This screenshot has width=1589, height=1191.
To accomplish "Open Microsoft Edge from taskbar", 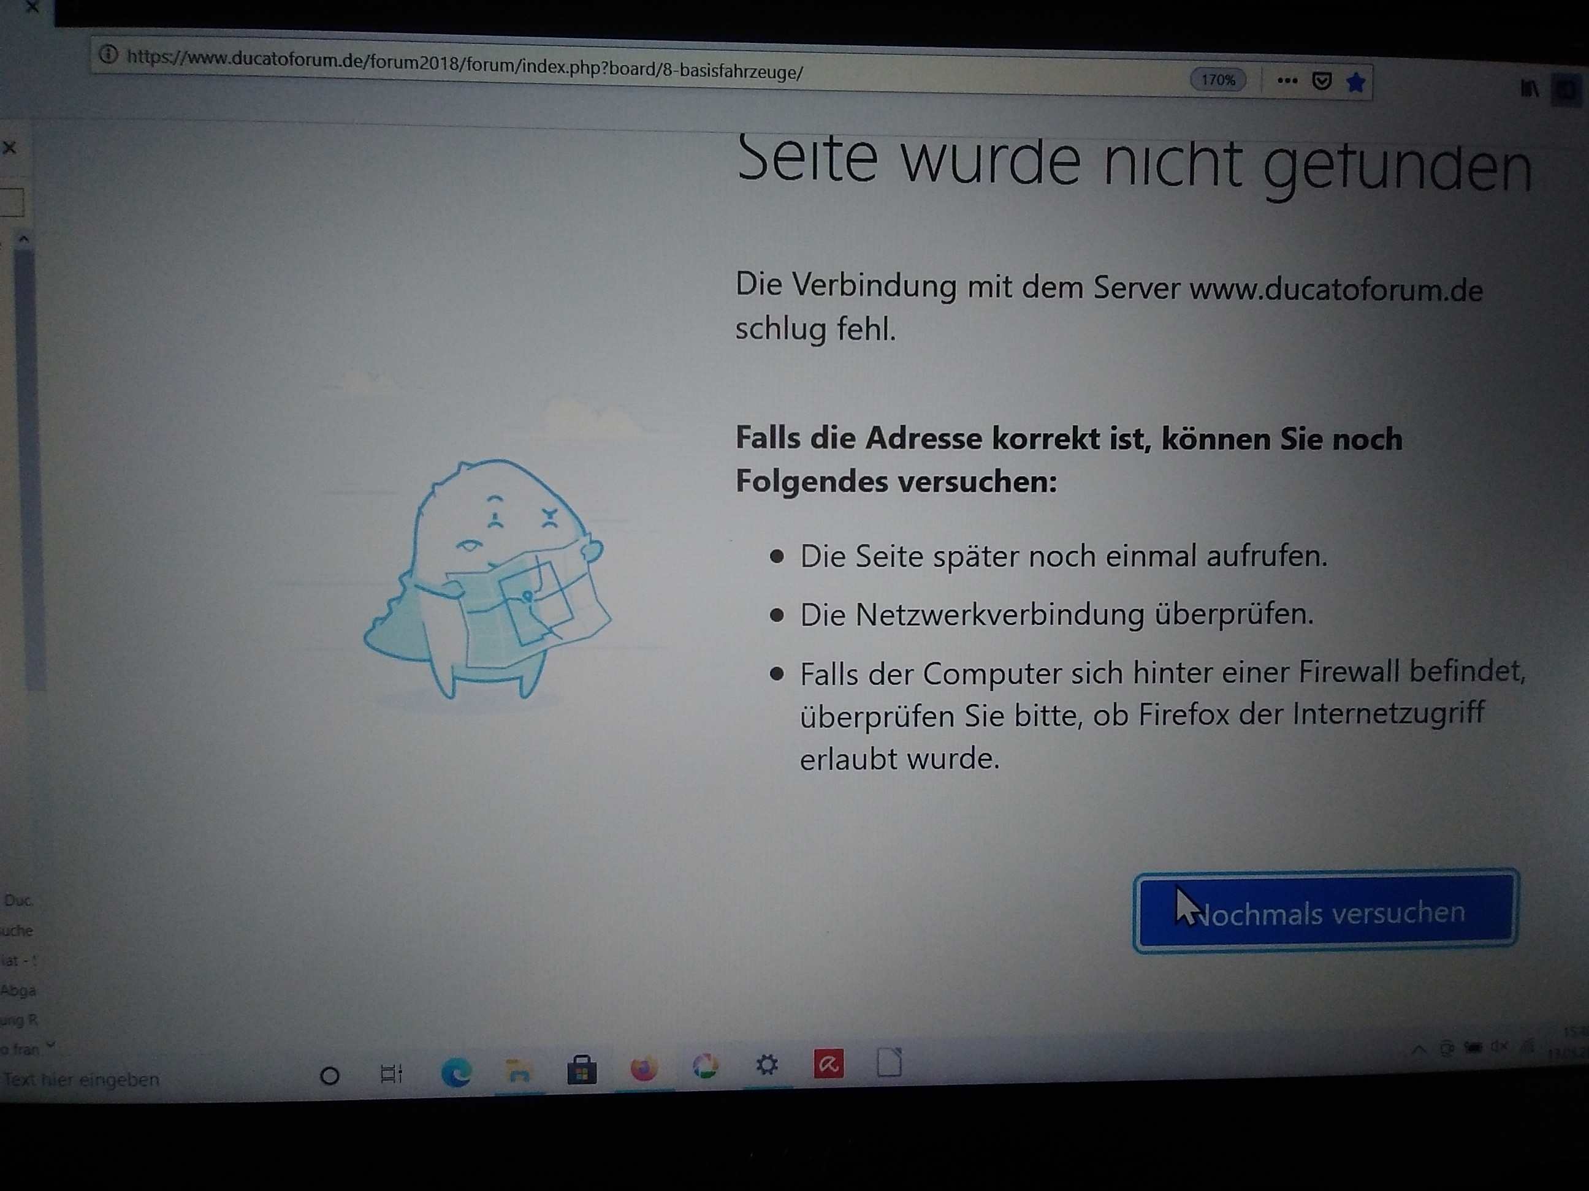I will [456, 1073].
